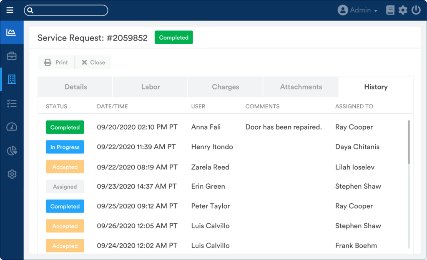Click green Completed status in Anna Fali row
This screenshot has height=260, width=427.
(65, 127)
